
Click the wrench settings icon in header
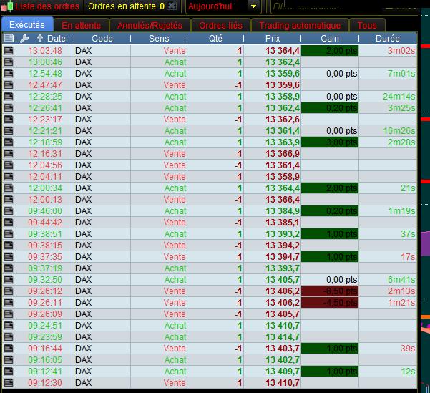[24, 39]
